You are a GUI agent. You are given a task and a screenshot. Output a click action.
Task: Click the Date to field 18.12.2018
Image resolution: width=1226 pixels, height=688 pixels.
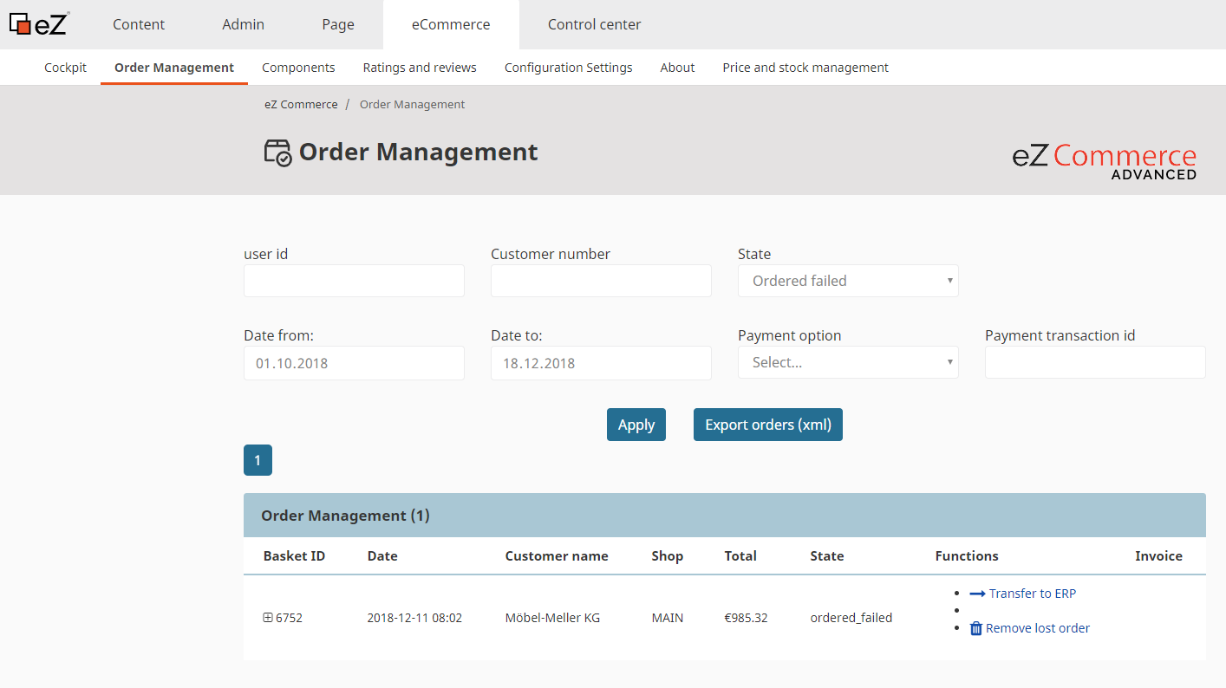[x=601, y=363]
